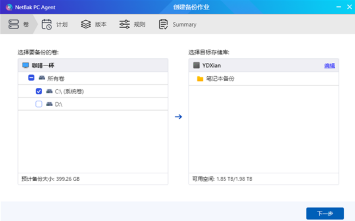This screenshot has height=221, width=355.
Task: Open the schedule calendar-clock icon
Action: point(46,24)
